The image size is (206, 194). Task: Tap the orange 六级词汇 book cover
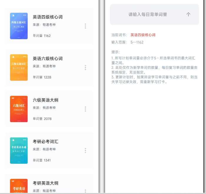point(19,109)
